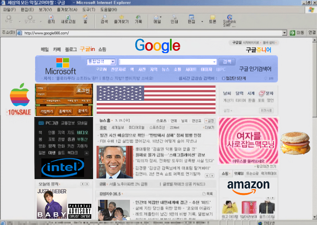
Task: Open the Mail (메일) toolbar icon
Action: pos(156,18)
